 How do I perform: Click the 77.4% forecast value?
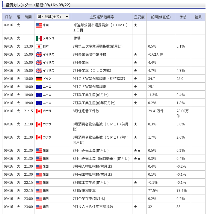click(182, 191)
